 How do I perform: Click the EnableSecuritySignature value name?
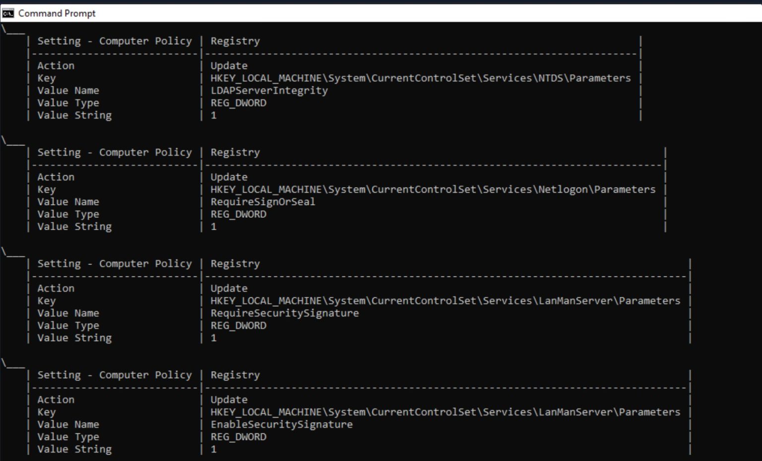281,424
